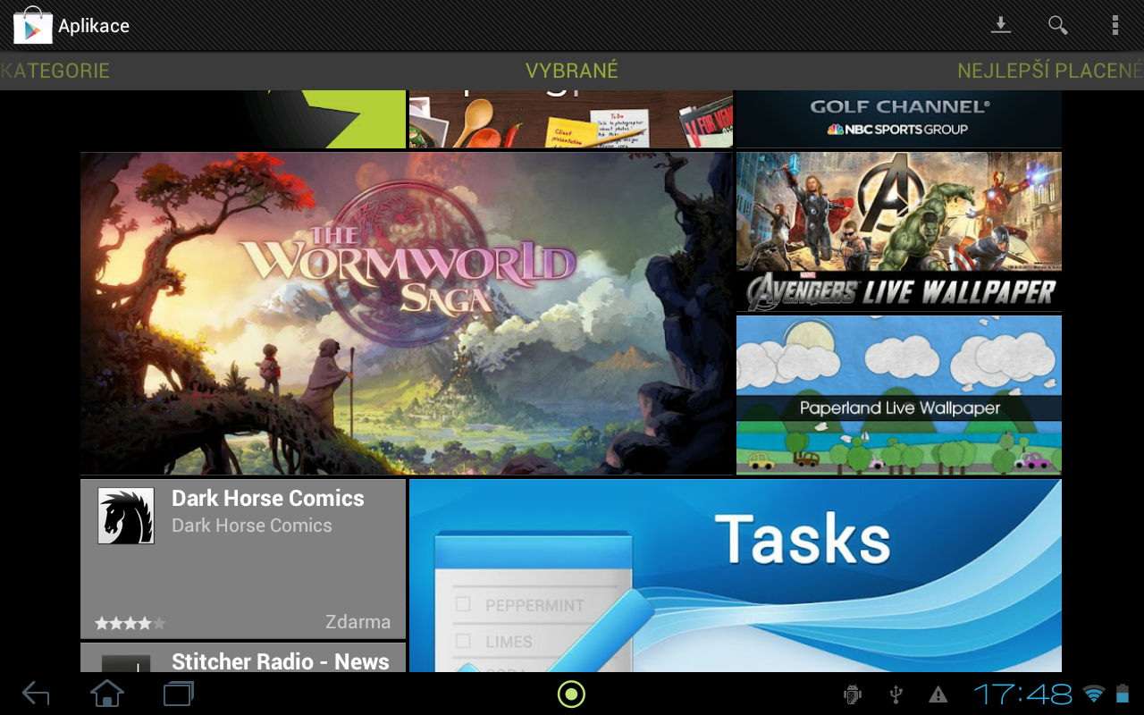
Task: Open Stitcher Radio - News listing
Action: click(243, 661)
